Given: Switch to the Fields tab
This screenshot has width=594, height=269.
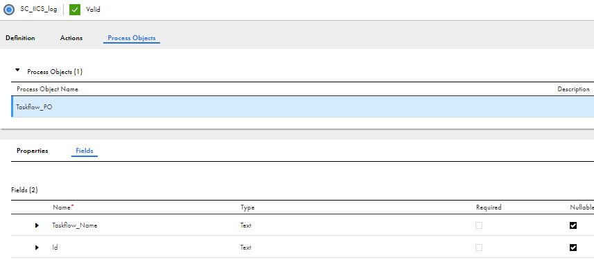Looking at the screenshot, I should (85, 151).
